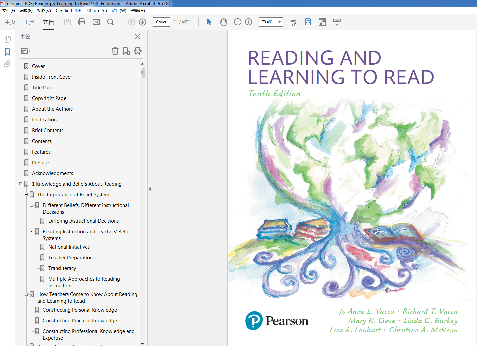Open the 帮助(H) menu
This screenshot has width=477, height=346.
pos(138,11)
